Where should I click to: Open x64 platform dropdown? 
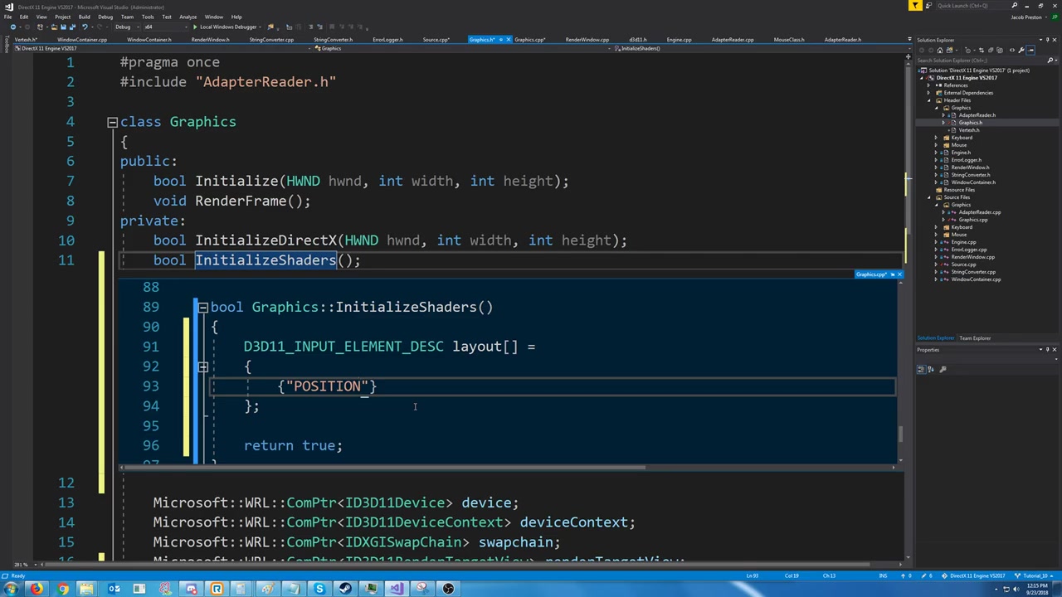[x=166, y=27]
